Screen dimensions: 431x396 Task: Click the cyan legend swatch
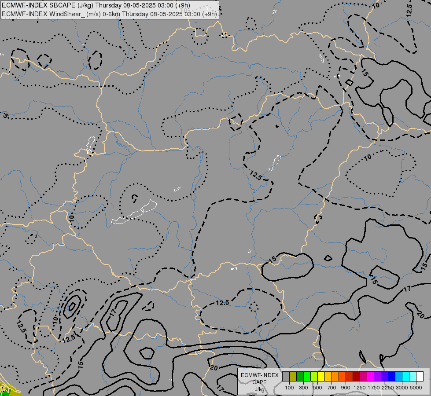406,377
